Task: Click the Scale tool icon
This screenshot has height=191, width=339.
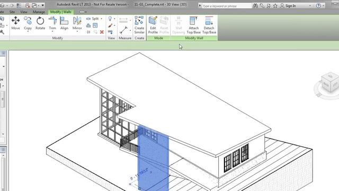Action: tap(95, 25)
